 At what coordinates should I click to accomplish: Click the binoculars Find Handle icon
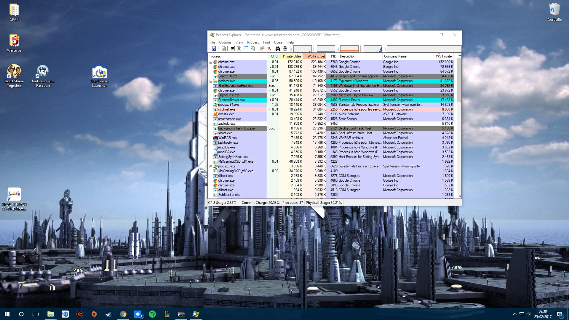click(x=278, y=49)
